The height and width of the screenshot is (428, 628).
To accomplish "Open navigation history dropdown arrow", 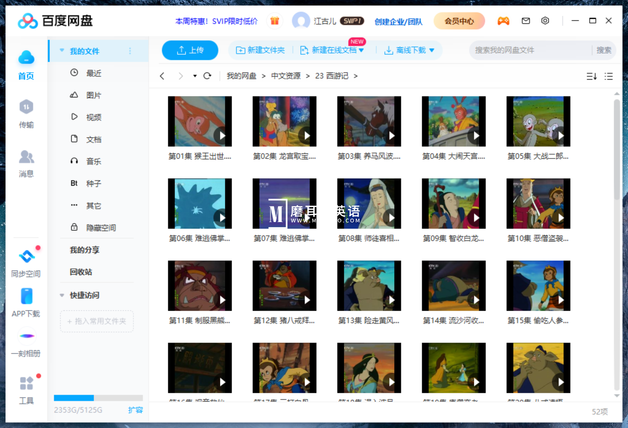I will click(195, 76).
